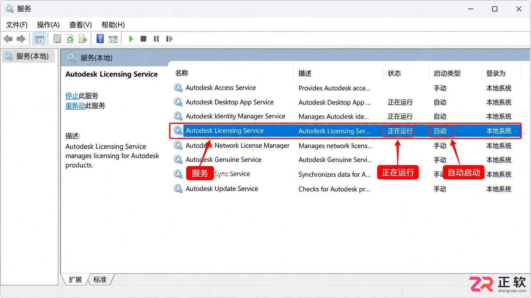This screenshot has height=298, width=531.
Task: Sort by the 启动类型 column header
Action: coord(447,73)
